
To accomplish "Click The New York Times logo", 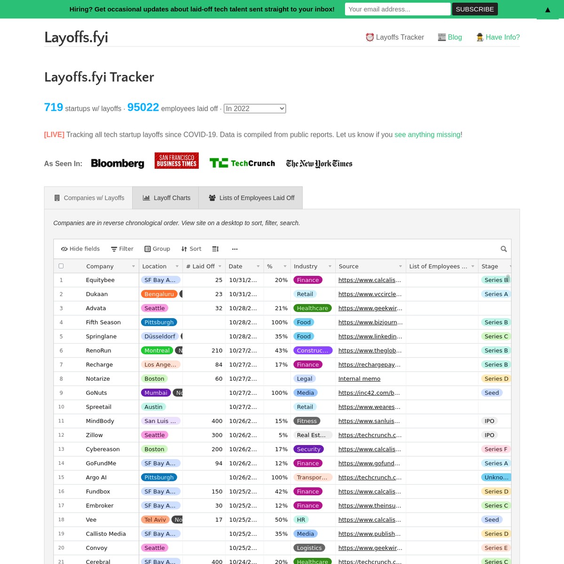I will (x=319, y=164).
